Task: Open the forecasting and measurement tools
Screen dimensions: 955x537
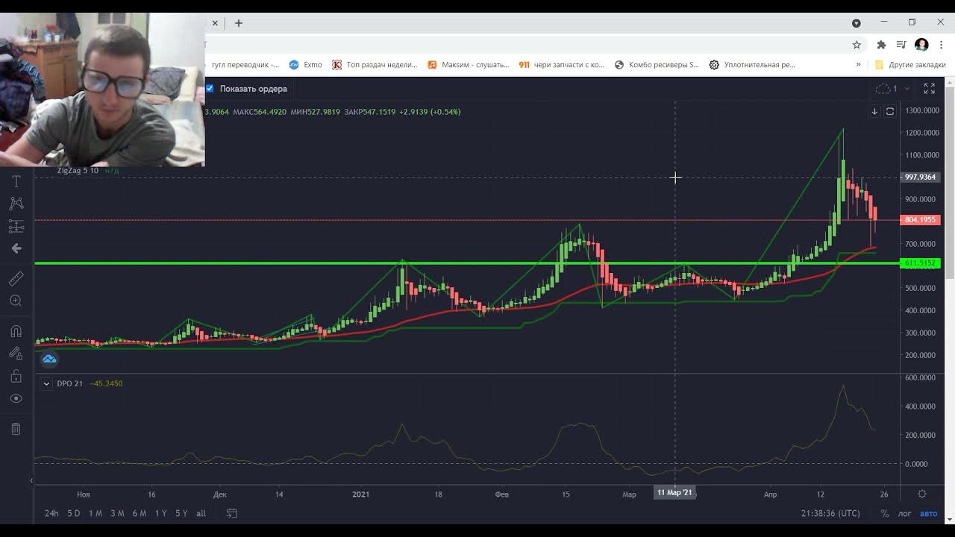Action: pos(16,226)
